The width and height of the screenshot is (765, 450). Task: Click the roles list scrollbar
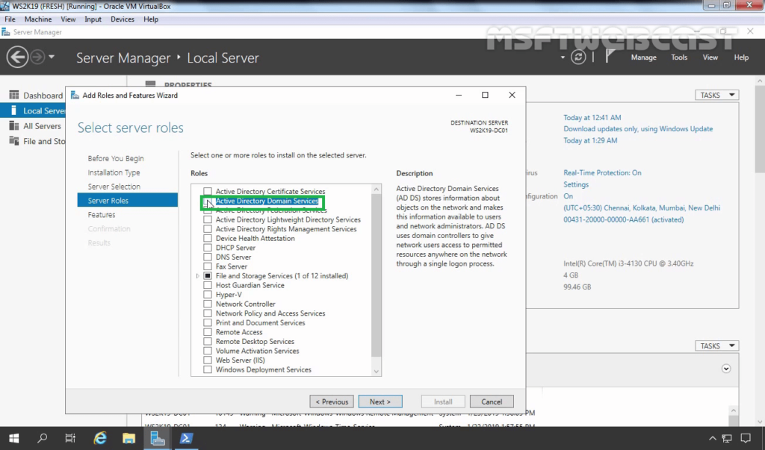pyautogui.click(x=376, y=275)
